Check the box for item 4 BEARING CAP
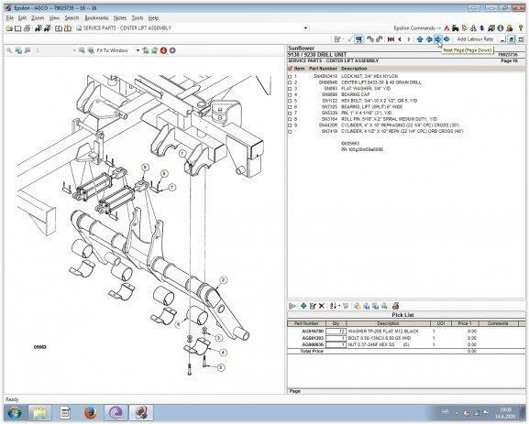The image size is (529, 424). point(290,95)
